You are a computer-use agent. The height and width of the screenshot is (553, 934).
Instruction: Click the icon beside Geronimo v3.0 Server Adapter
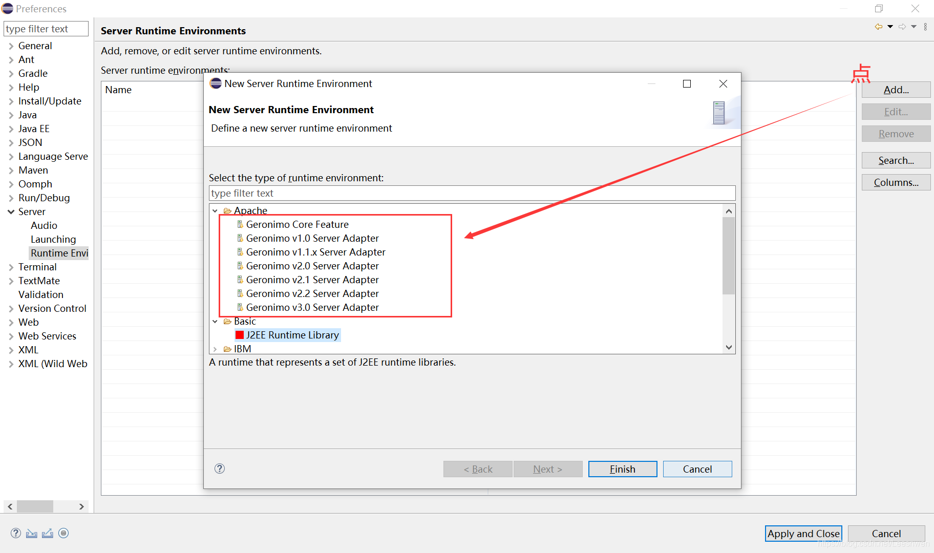coord(240,307)
